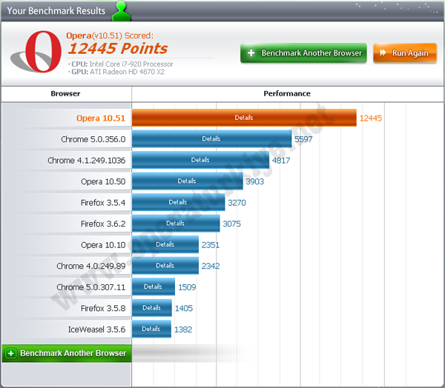
Task: Open Details for Chrome 4.1.249.1036 bar
Action: (200, 160)
